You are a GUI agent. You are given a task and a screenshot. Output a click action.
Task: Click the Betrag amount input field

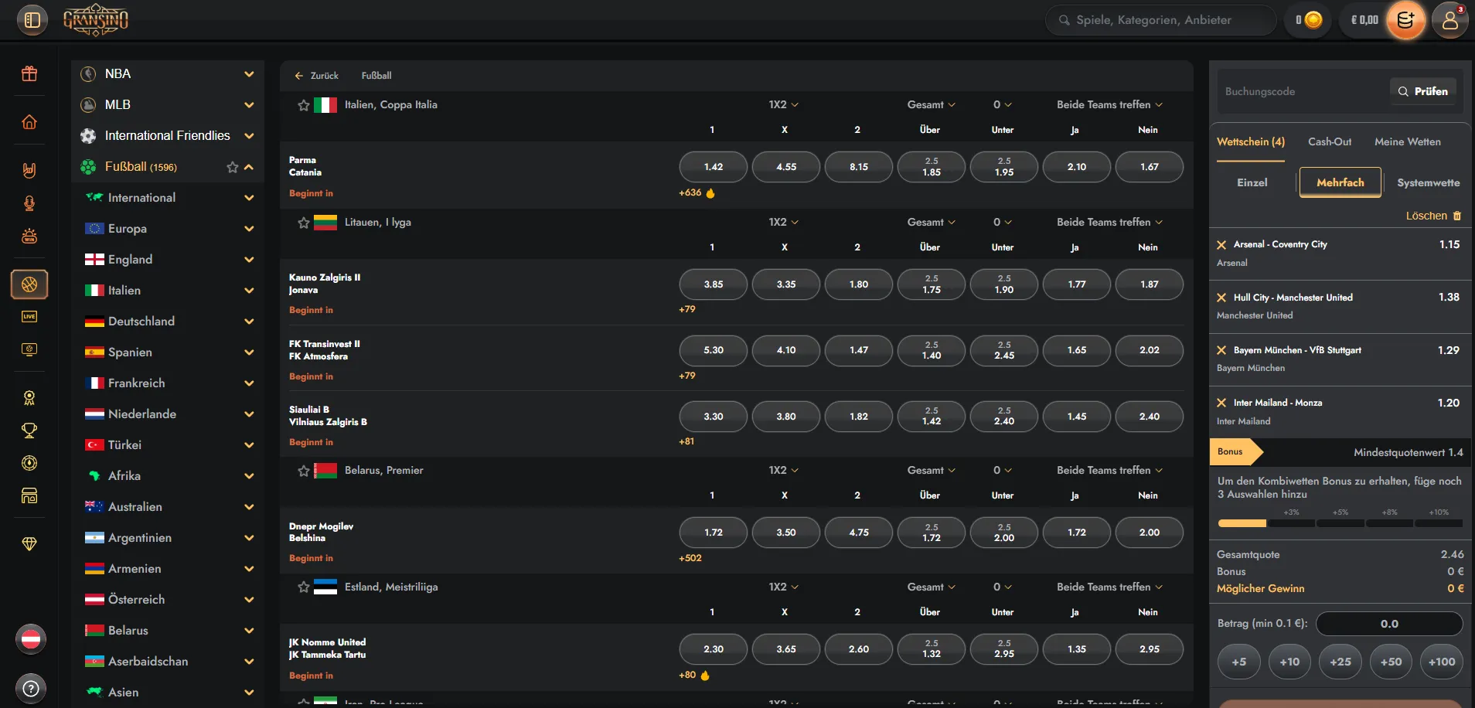pyautogui.click(x=1389, y=624)
